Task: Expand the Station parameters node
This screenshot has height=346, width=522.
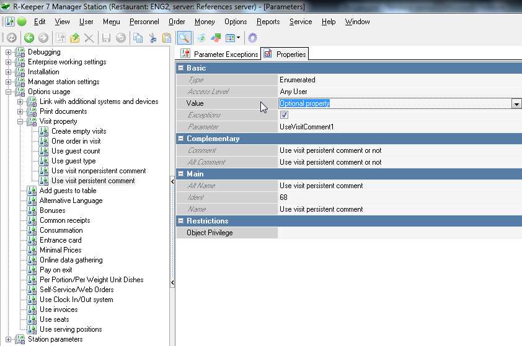Action: 8,339
